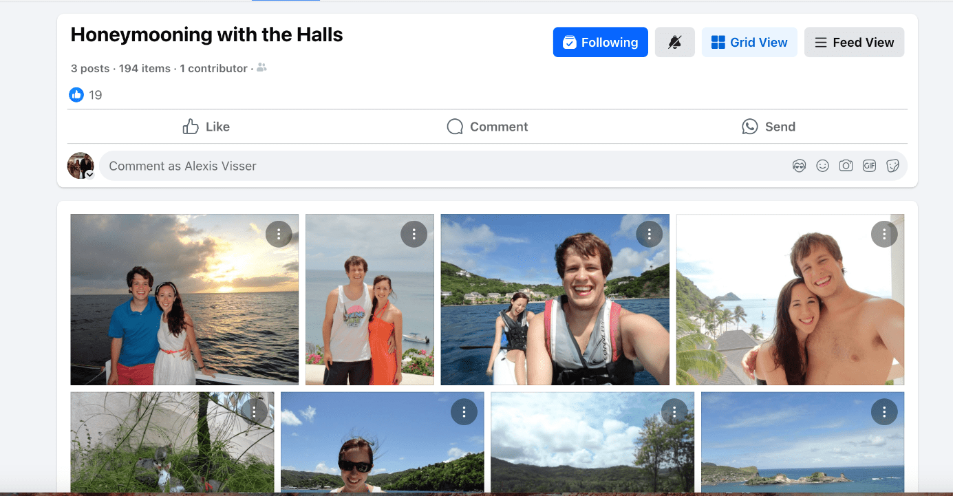The height and width of the screenshot is (496, 953).
Task: Switch to Grid View
Action: click(x=749, y=42)
